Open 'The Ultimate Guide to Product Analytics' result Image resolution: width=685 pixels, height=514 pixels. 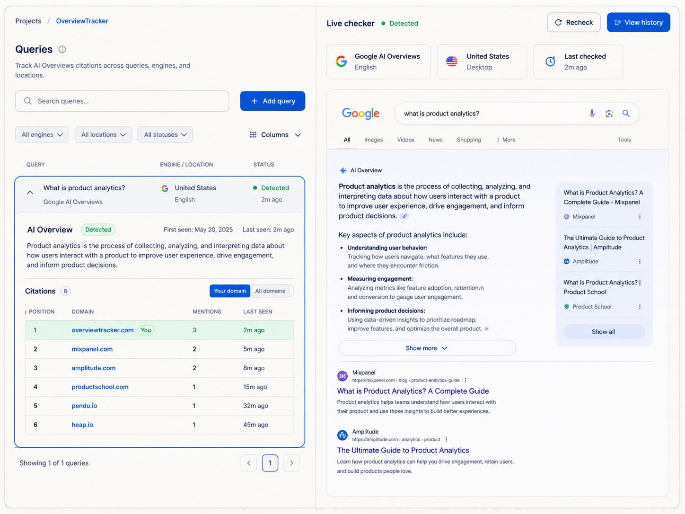tap(403, 451)
